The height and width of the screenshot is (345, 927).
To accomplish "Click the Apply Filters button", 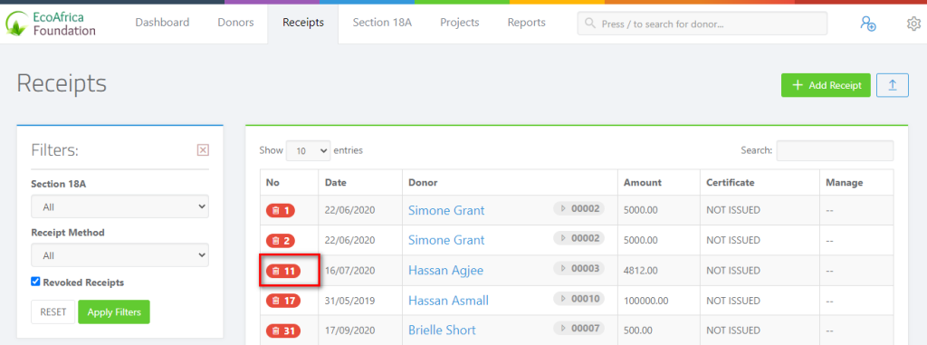I will (114, 311).
